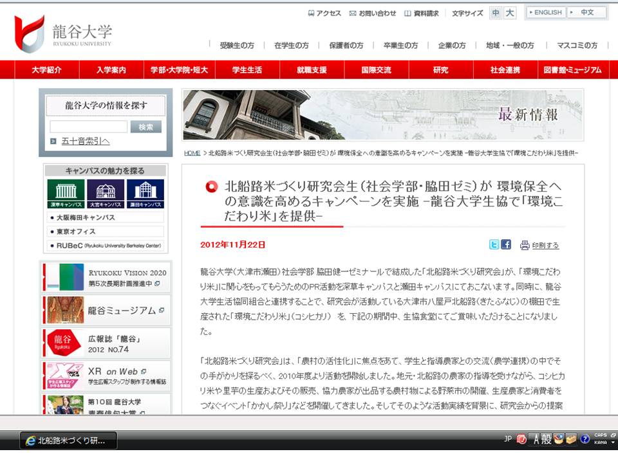This screenshot has height=463, width=618.
Task: Open RUBeC Berkeley Center link
Action: click(105, 246)
